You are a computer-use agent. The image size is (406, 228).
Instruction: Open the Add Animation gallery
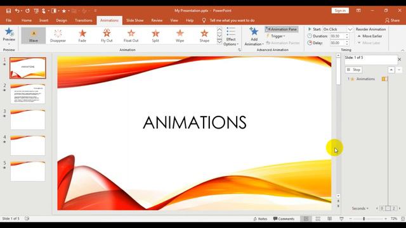coord(254,37)
